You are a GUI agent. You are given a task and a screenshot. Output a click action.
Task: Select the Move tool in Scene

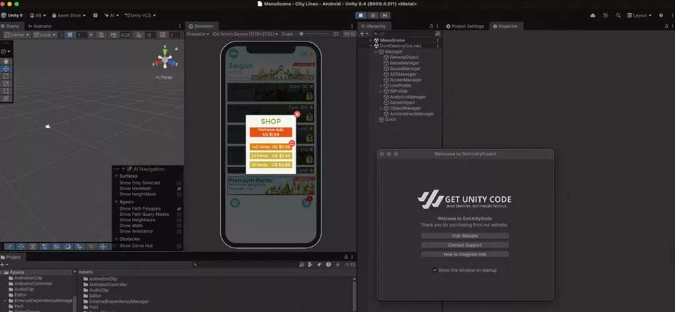point(6,68)
